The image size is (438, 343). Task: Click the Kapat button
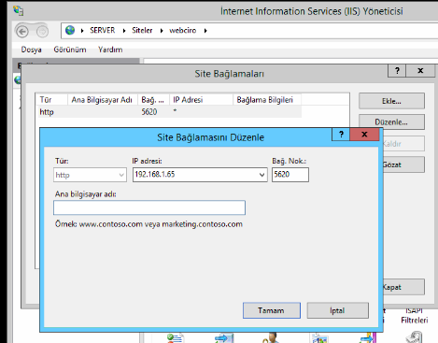coord(403,287)
